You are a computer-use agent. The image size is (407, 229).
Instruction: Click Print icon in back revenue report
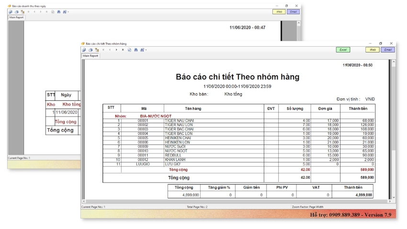pyautogui.click(x=16, y=12)
